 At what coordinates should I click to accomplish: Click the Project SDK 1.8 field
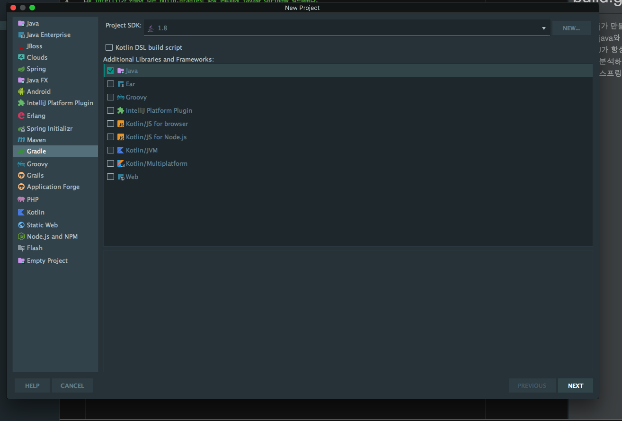click(347, 28)
